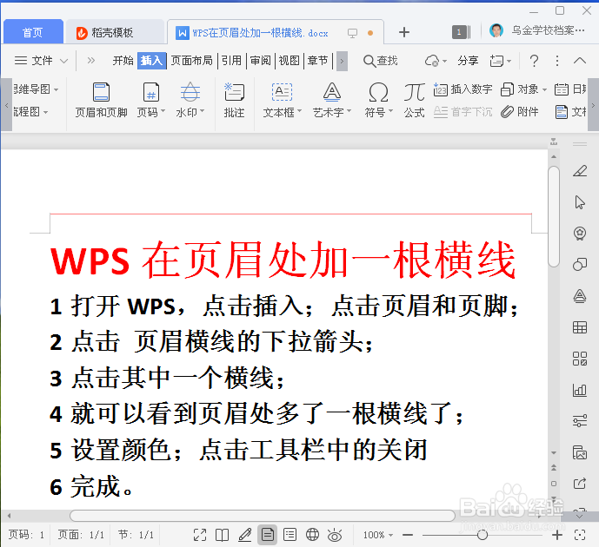Collapse the ribbon with the up chevron

pyautogui.click(x=580, y=60)
